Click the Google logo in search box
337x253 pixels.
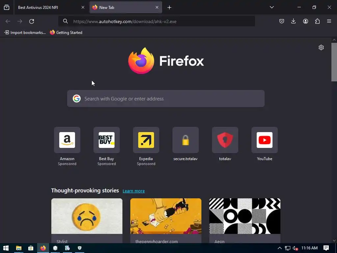pyautogui.click(x=76, y=98)
